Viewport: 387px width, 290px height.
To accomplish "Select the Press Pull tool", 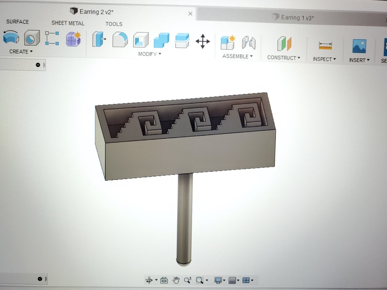I will point(99,39).
